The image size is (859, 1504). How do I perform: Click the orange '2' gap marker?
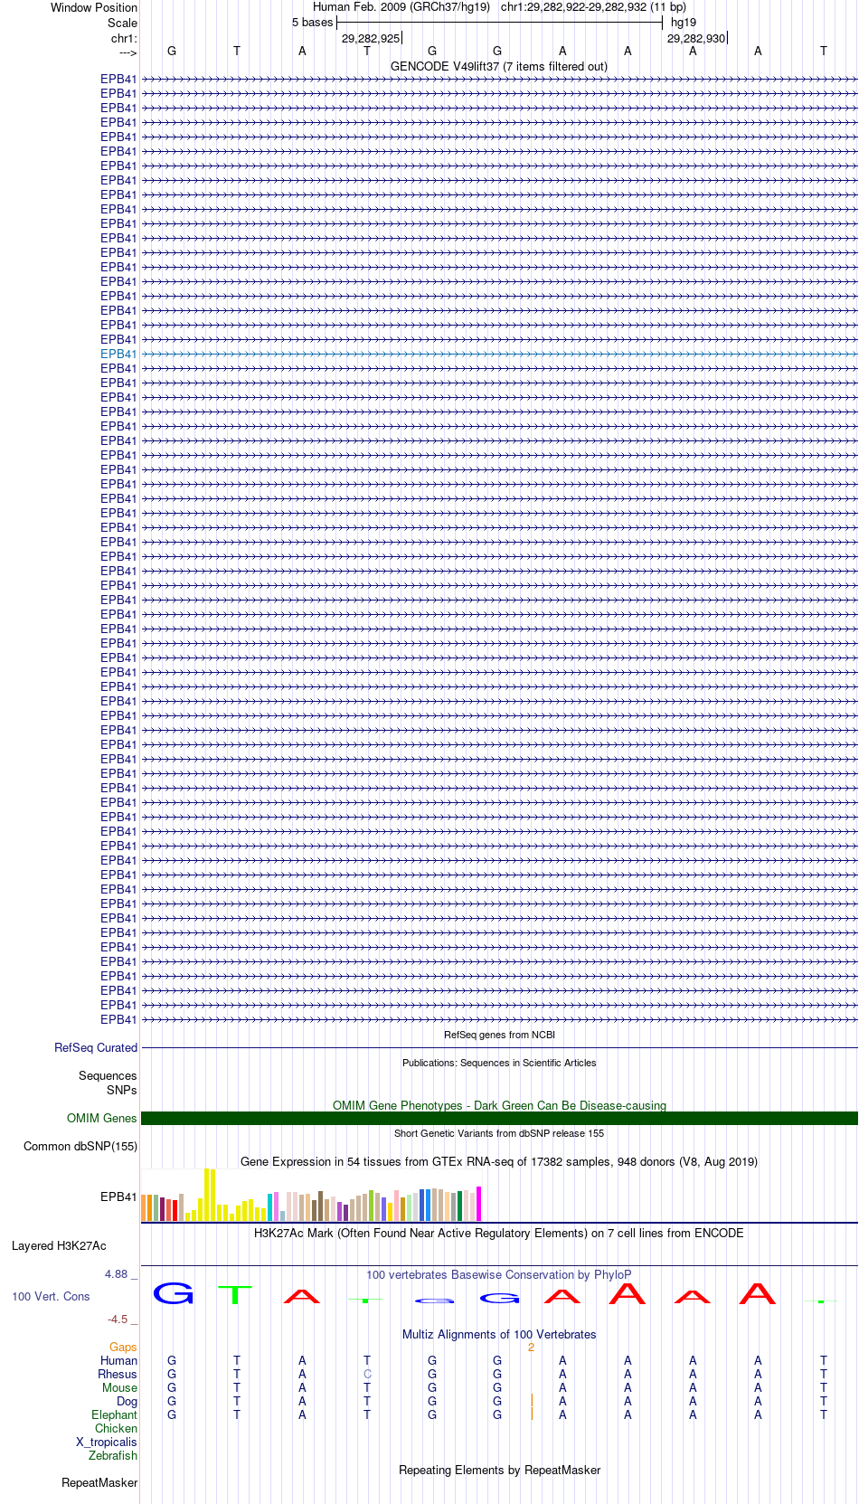[532, 1348]
